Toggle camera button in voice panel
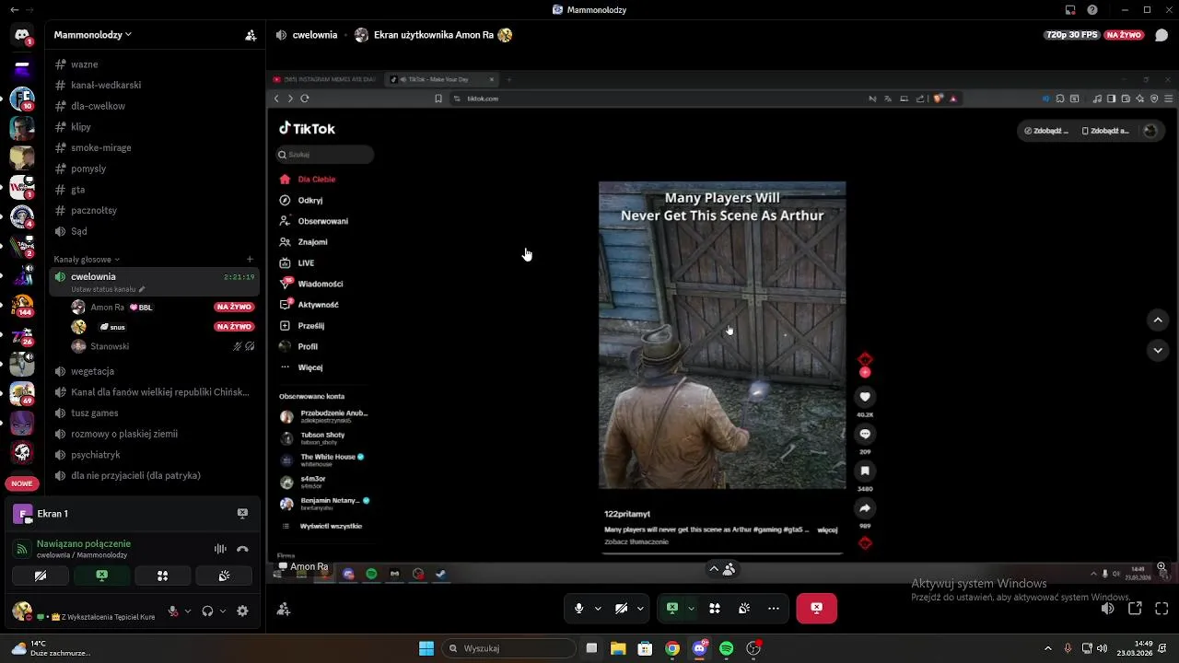The image size is (1179, 663). tap(40, 576)
